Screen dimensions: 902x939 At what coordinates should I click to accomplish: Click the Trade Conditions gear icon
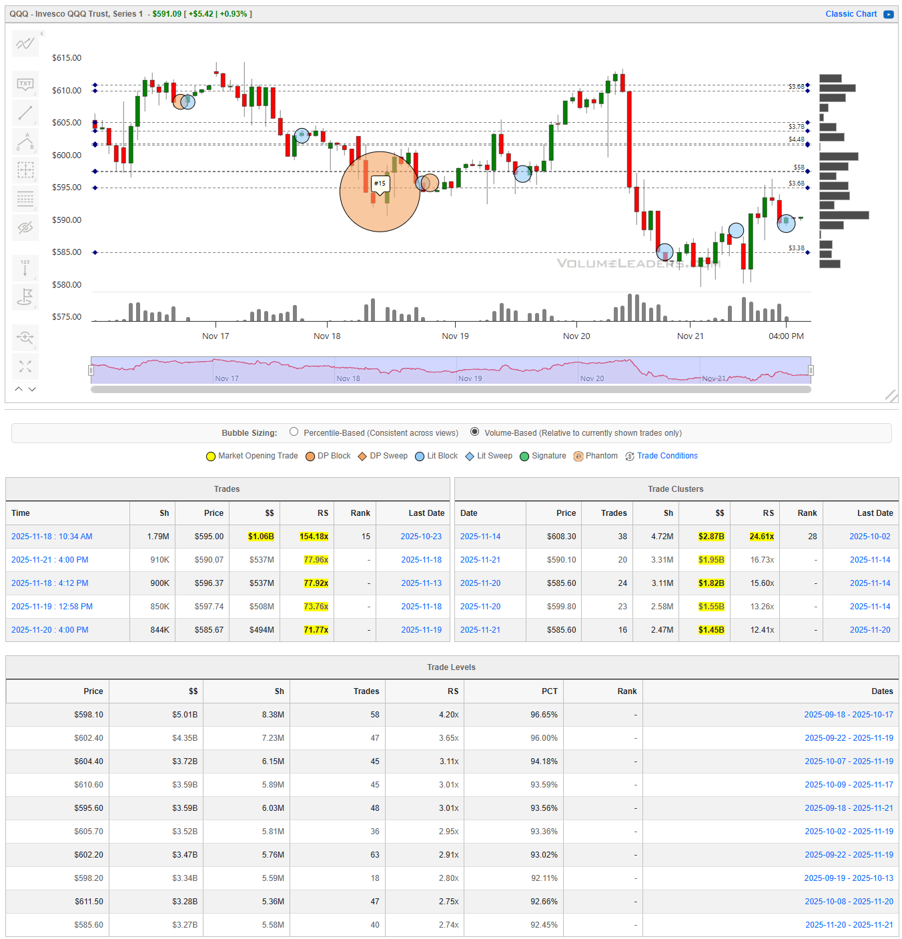click(x=630, y=456)
